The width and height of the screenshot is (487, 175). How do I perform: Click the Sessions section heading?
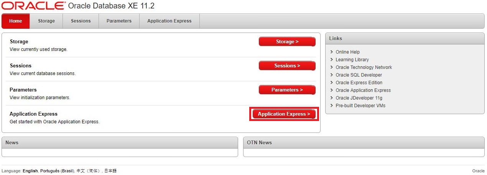click(x=21, y=65)
